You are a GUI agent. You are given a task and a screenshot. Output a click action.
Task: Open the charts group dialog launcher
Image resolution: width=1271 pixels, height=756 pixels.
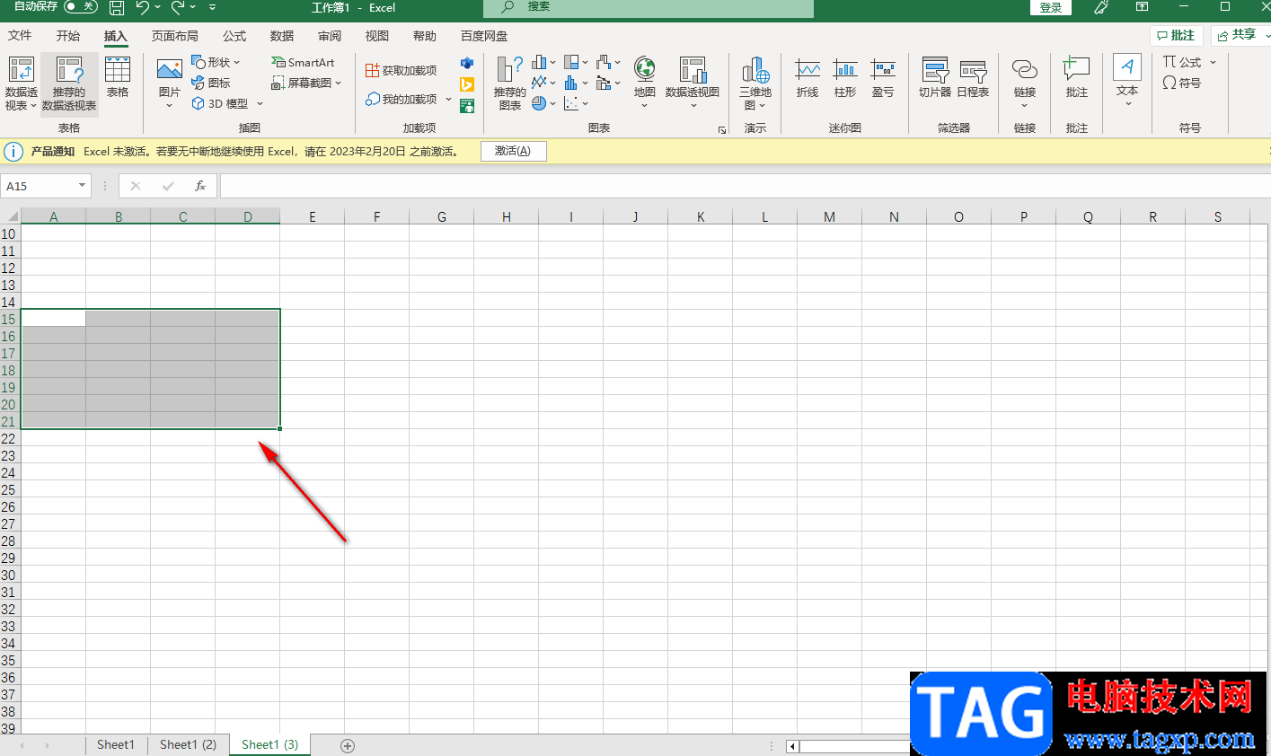721,130
